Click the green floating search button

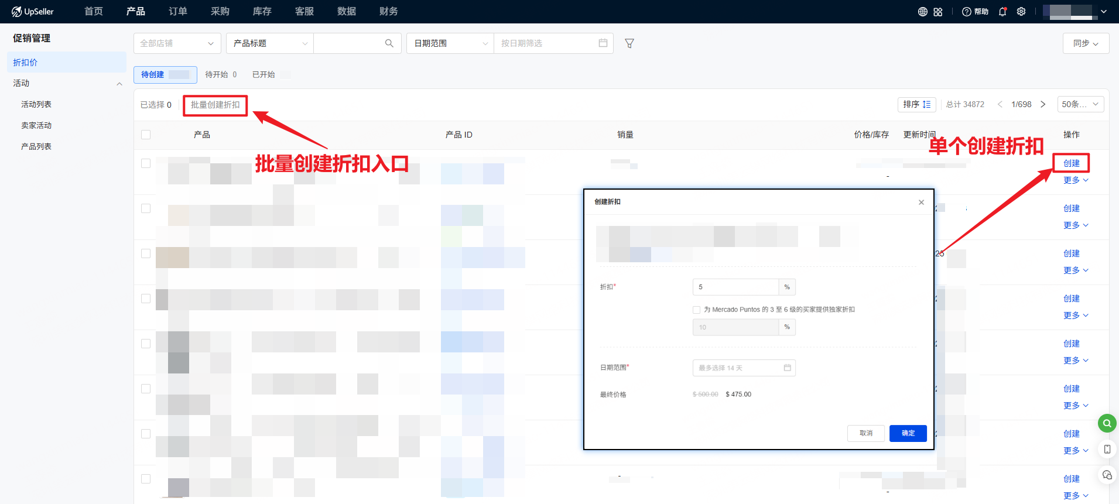1106,423
